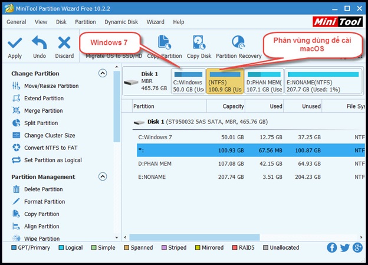Collapse the Change Partition section
Viewport: 368px width, 265px height.
(x=103, y=73)
